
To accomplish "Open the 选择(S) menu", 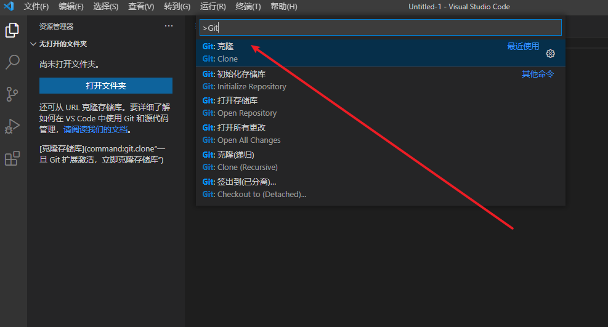I will point(106,7).
